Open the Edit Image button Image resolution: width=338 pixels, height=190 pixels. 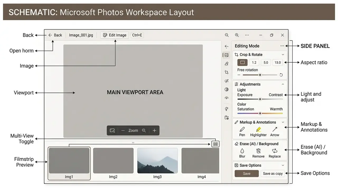[114, 35]
